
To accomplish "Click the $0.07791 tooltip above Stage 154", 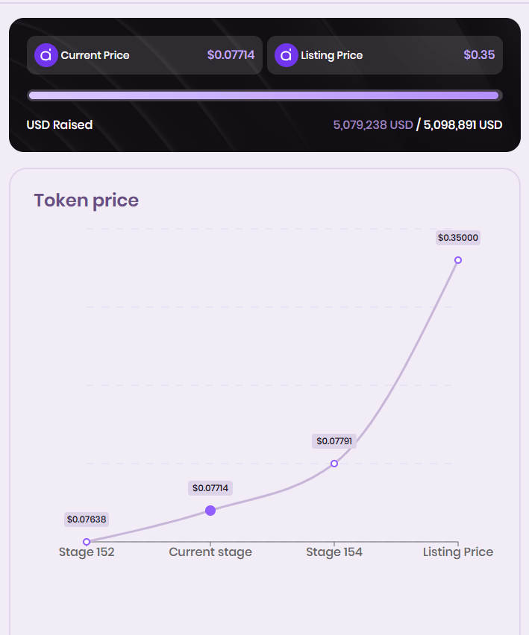I will click(334, 440).
